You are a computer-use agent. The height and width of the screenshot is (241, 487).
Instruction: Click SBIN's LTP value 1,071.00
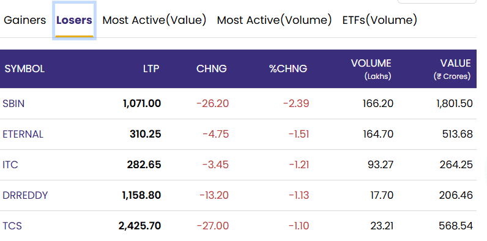coord(142,103)
